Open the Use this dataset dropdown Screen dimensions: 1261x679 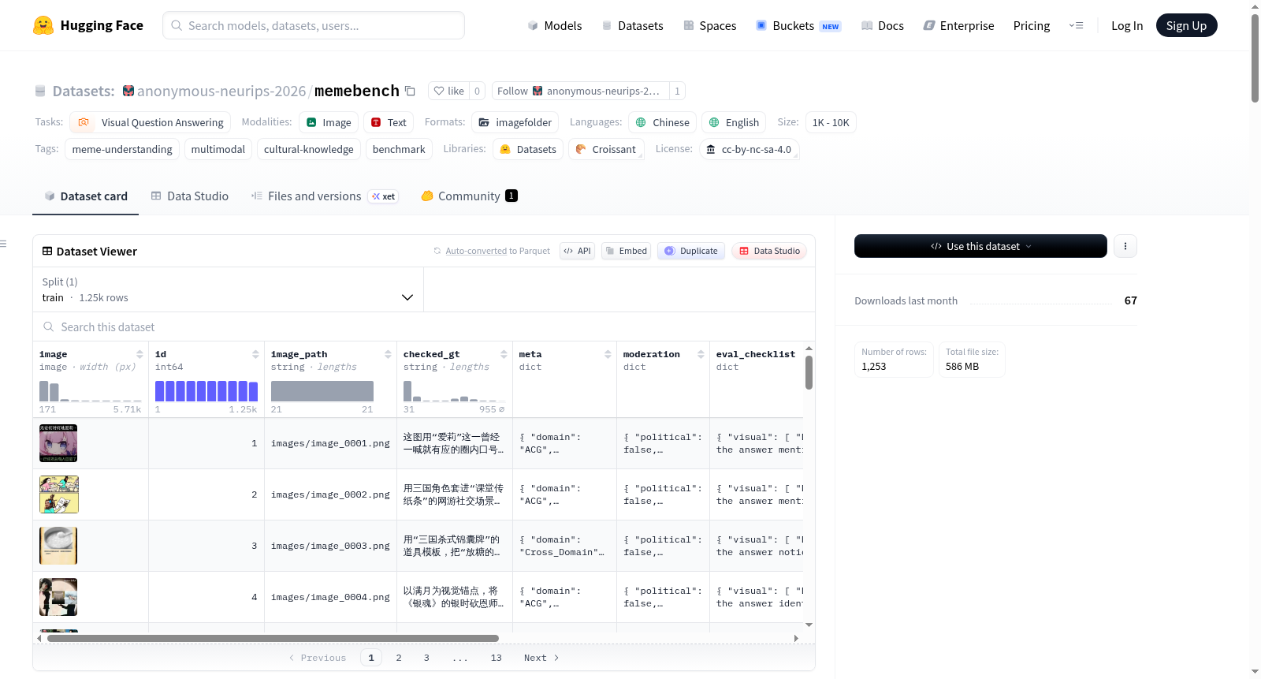[x=980, y=246]
